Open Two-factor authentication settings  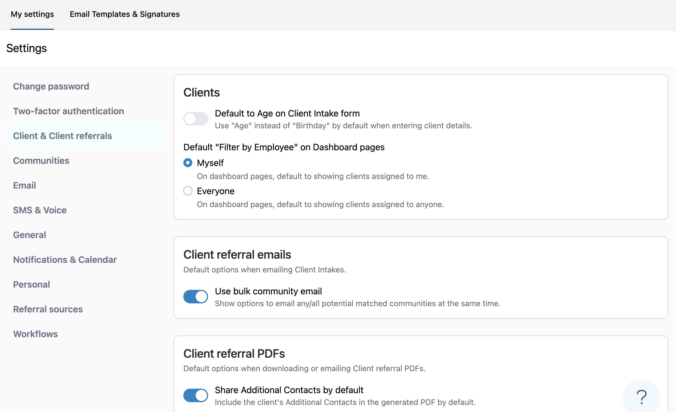coord(69,111)
